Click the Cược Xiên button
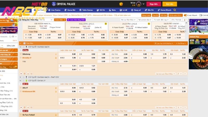 tap(60, 20)
